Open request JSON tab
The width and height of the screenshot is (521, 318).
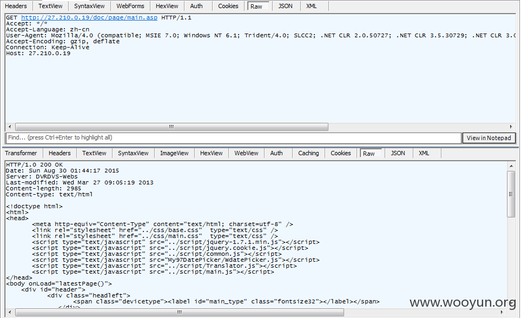[286, 6]
